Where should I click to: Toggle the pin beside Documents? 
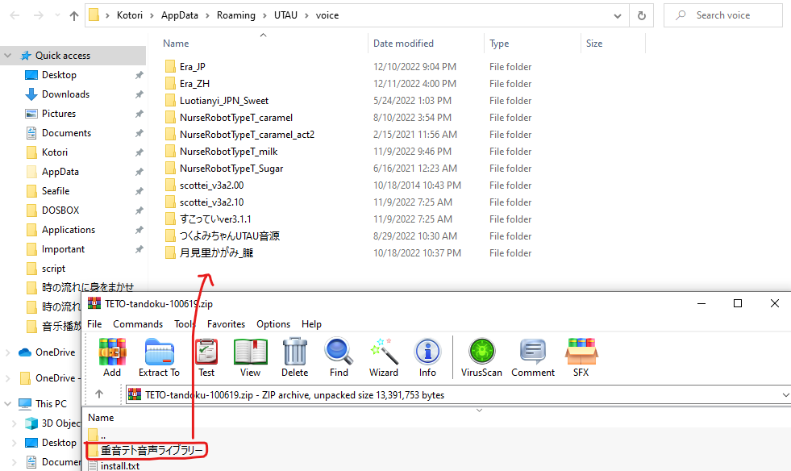click(x=139, y=133)
